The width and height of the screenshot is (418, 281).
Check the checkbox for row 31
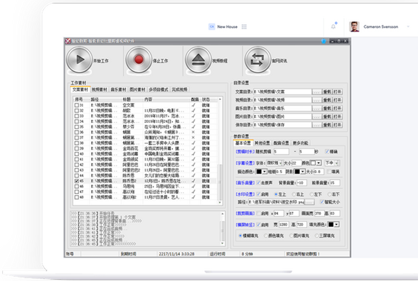[x=77, y=105]
